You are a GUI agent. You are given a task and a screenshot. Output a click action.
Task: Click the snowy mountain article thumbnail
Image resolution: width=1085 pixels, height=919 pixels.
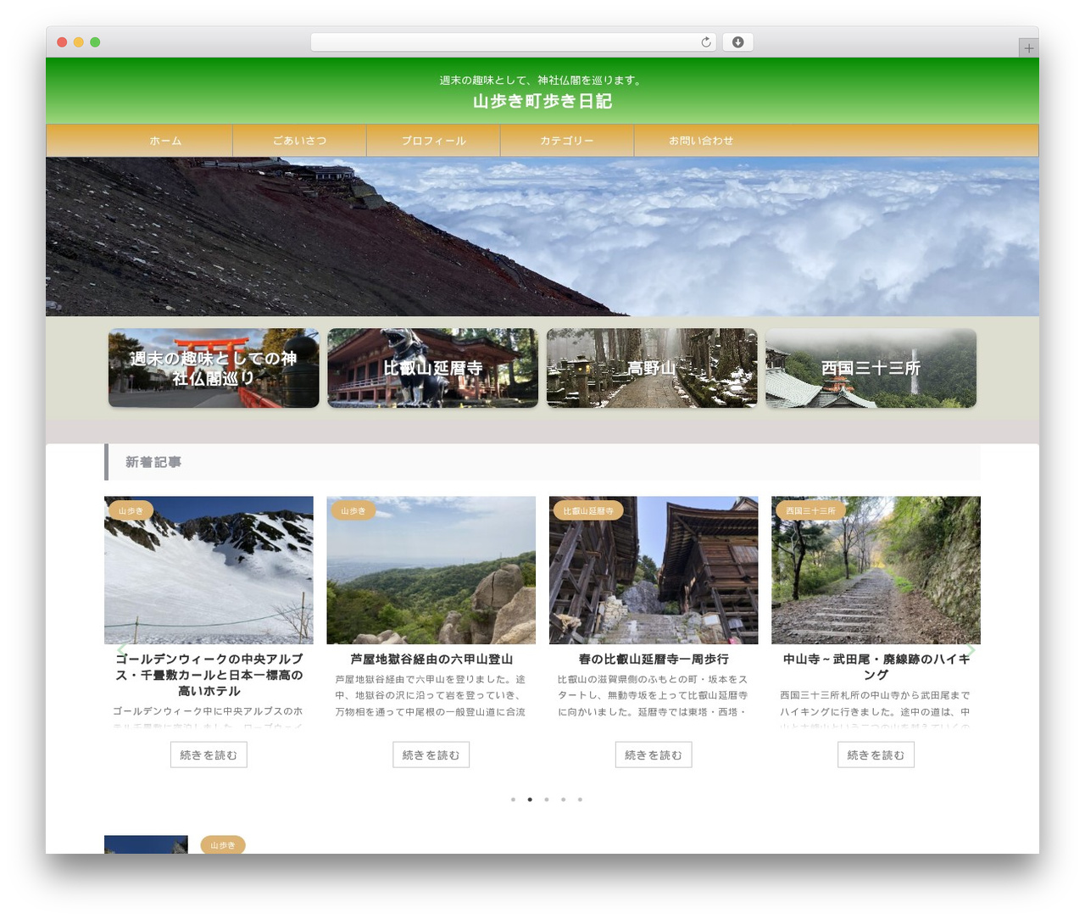(x=209, y=571)
